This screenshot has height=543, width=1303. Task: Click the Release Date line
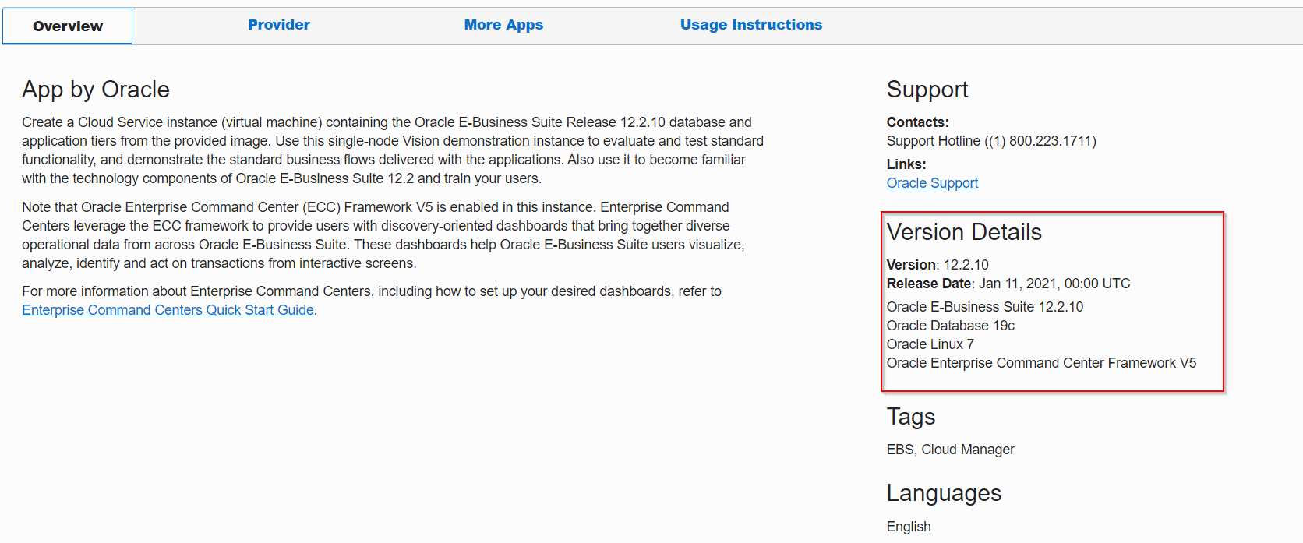(x=1008, y=284)
